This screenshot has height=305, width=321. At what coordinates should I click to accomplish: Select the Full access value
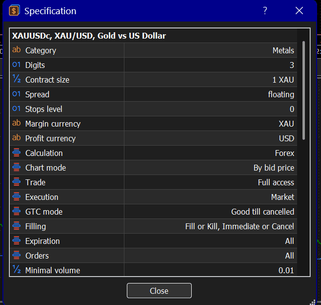[x=276, y=182]
